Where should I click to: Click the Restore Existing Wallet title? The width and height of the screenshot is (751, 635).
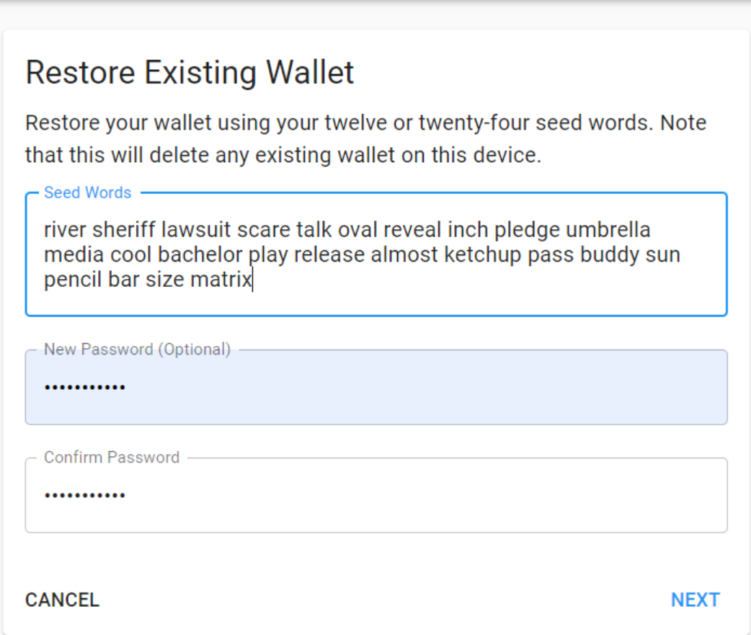pyautogui.click(x=190, y=72)
